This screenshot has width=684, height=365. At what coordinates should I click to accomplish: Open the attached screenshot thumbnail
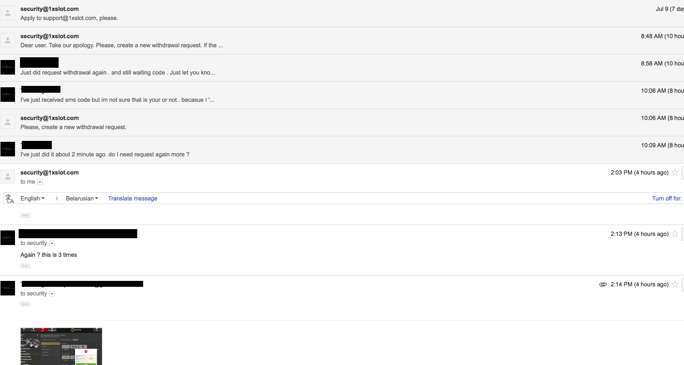tap(61, 346)
